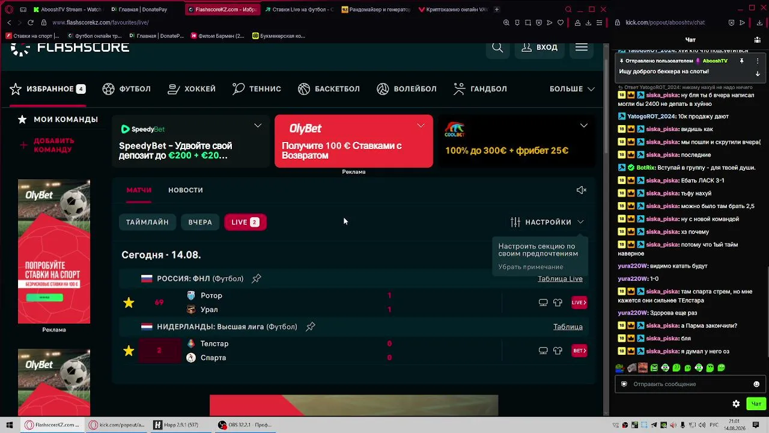
Task: Open OBS 32.2.1 in the taskbar
Action: click(245, 425)
